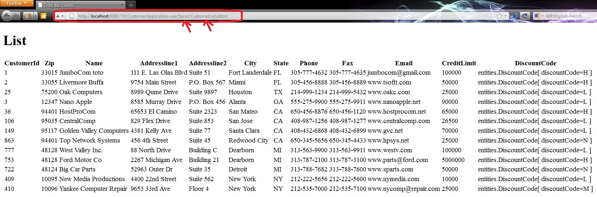
Task: Click the Forward navigation arrow
Action: coord(17,16)
